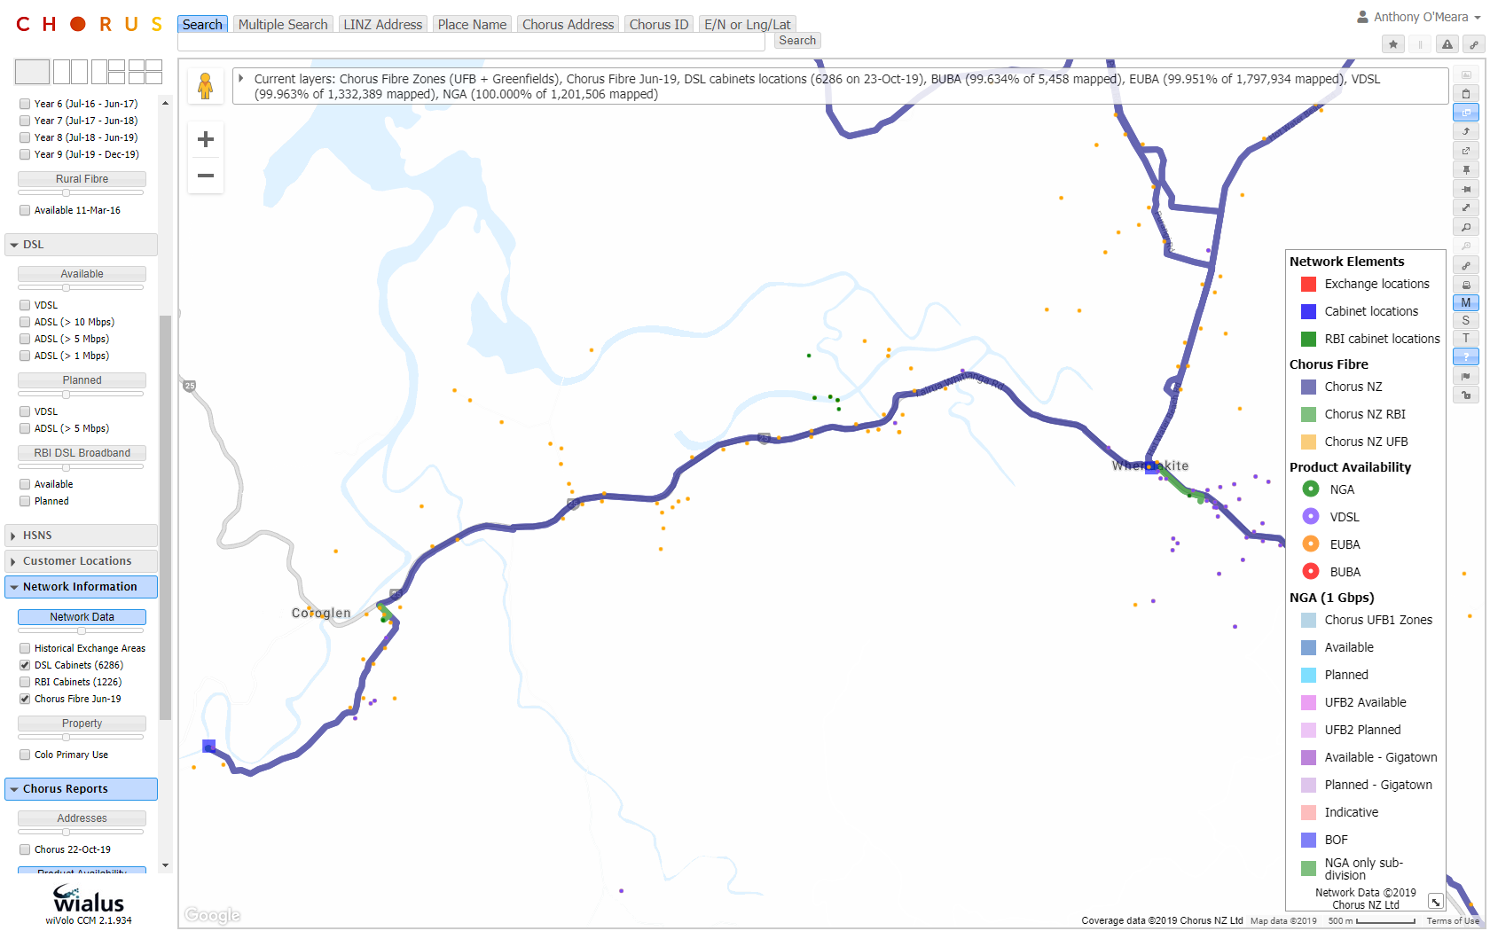This screenshot has width=1490, height=931.
Task: Click sidebar scrollbar down arrow
Action: pyautogui.click(x=165, y=865)
